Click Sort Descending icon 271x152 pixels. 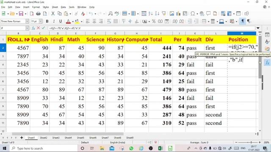[157, 14]
